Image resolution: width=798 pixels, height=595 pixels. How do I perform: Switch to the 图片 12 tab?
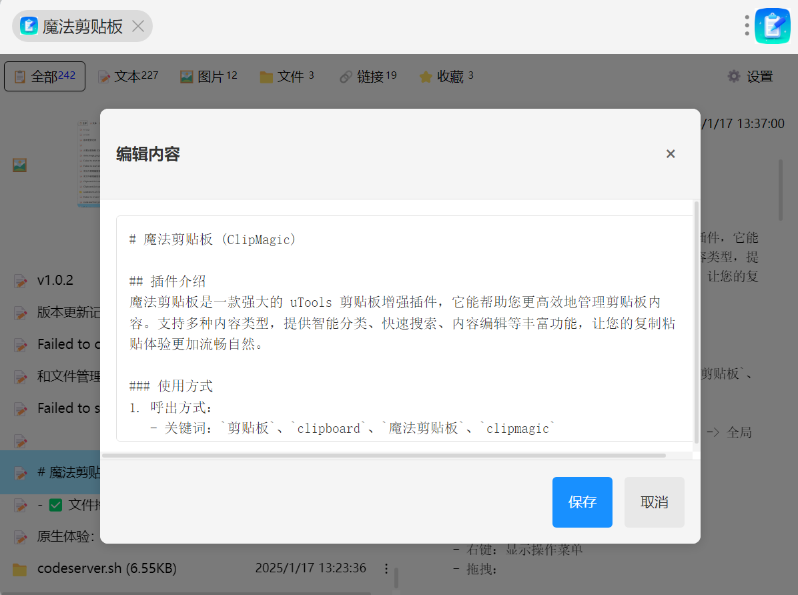[x=209, y=76]
